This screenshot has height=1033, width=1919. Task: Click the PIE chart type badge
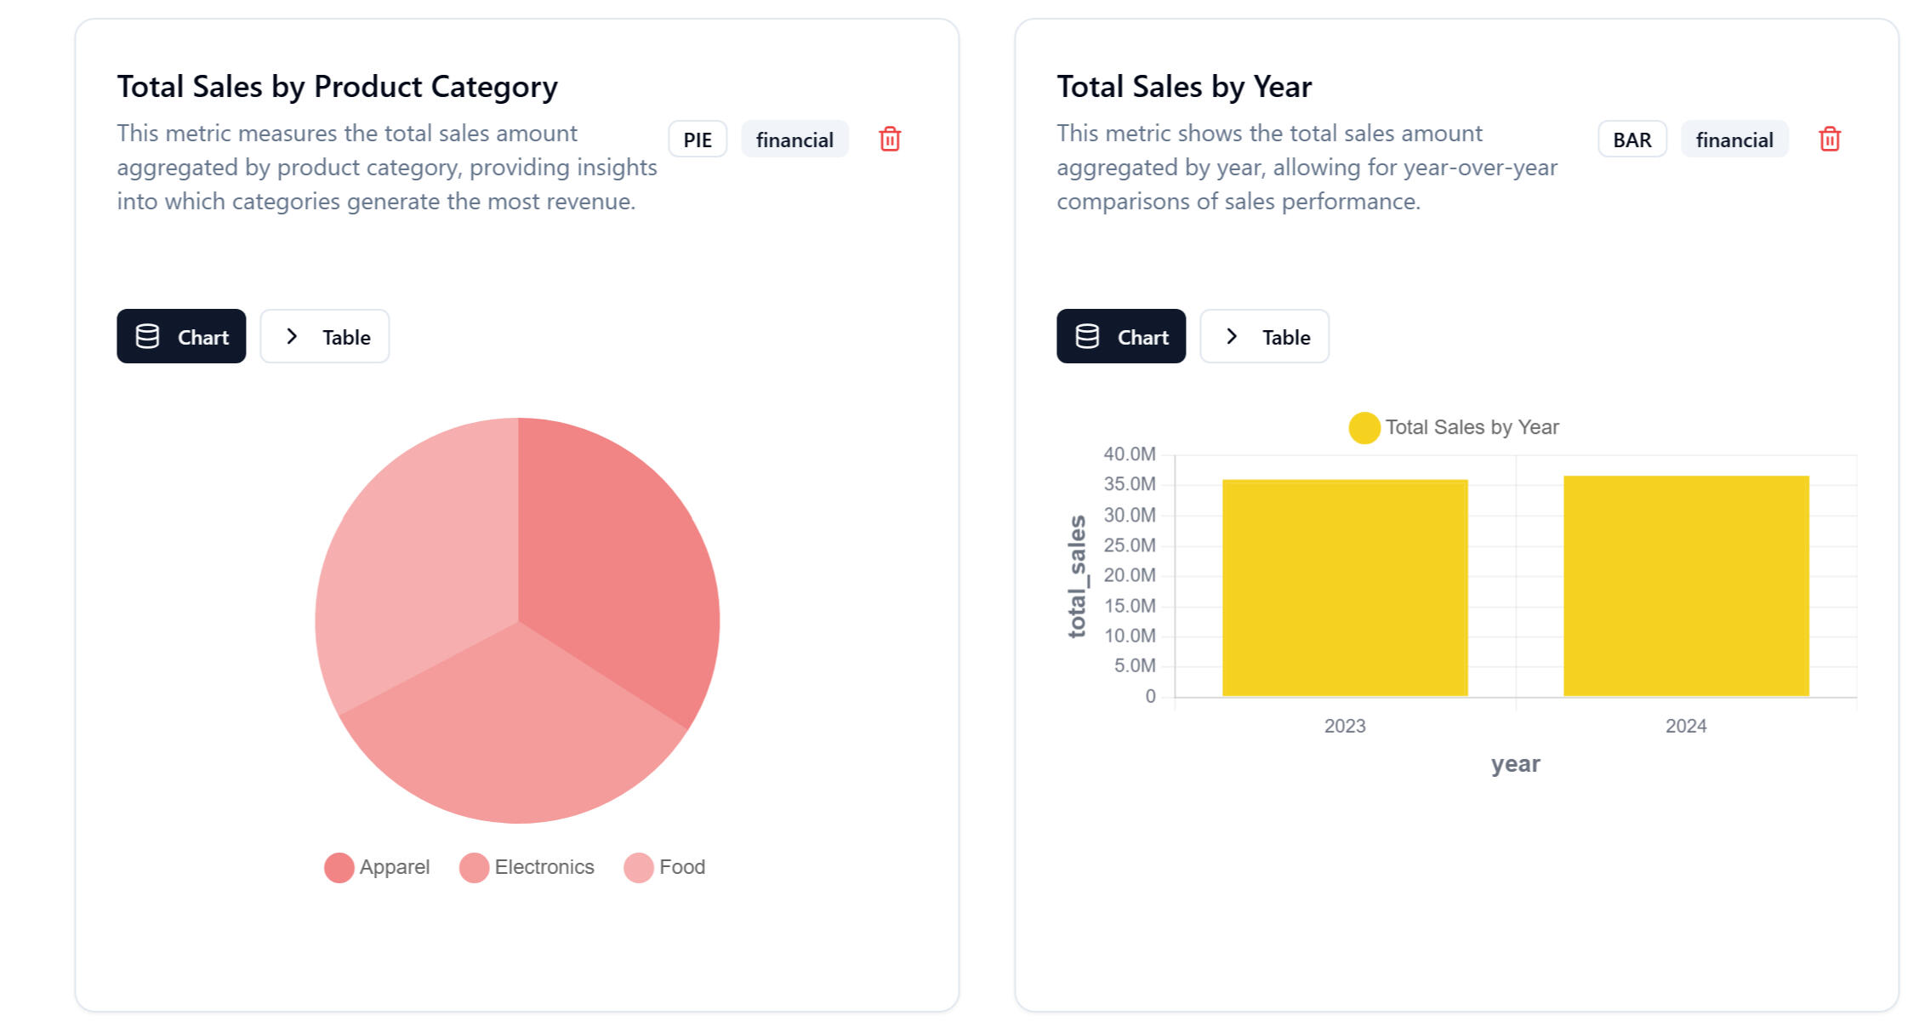click(698, 140)
